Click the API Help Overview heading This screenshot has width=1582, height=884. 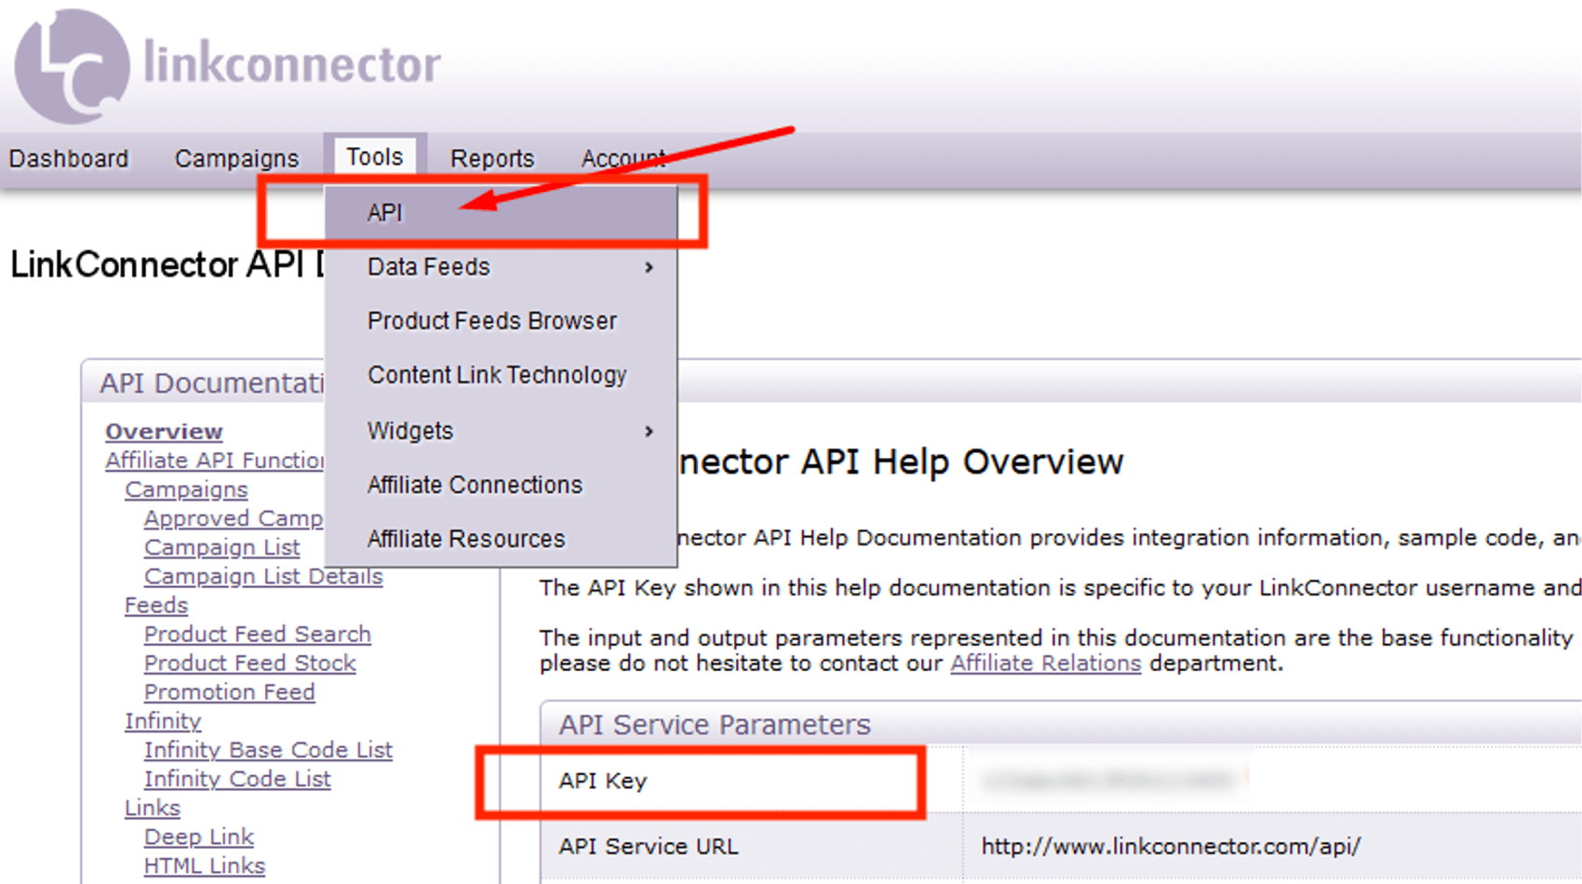click(x=901, y=462)
